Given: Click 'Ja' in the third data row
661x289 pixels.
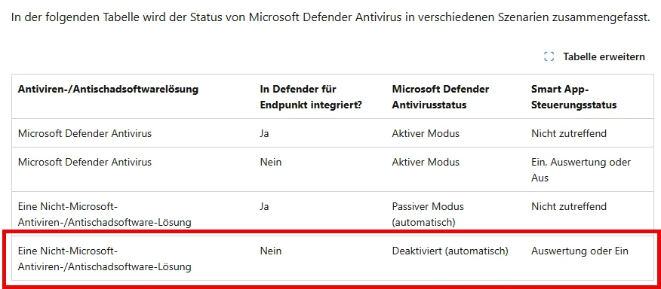Looking at the screenshot, I should pos(264,206).
